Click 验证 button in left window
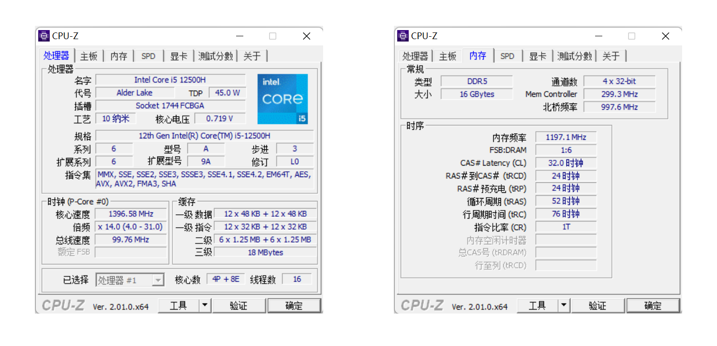Image resolution: width=717 pixels, height=346 pixels. [239, 305]
